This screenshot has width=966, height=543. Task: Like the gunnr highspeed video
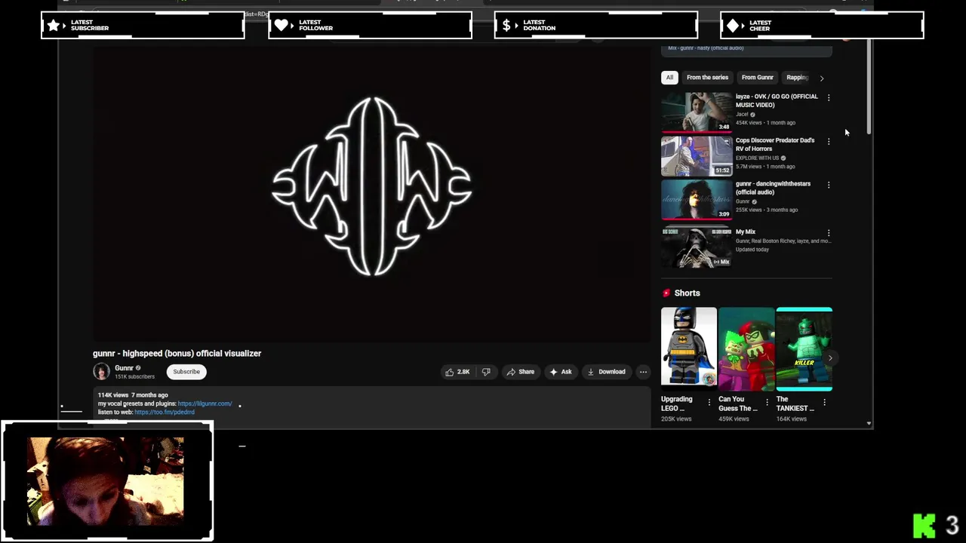pos(457,372)
